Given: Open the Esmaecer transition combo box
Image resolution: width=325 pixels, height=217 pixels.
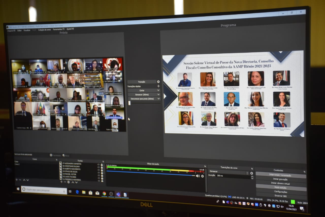Looking at the screenshot, I should (229, 172).
